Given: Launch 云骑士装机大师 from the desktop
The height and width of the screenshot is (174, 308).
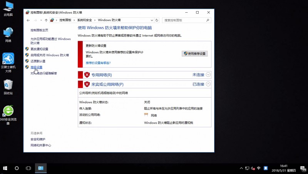Looking at the screenshot, I should (x=8, y=63).
